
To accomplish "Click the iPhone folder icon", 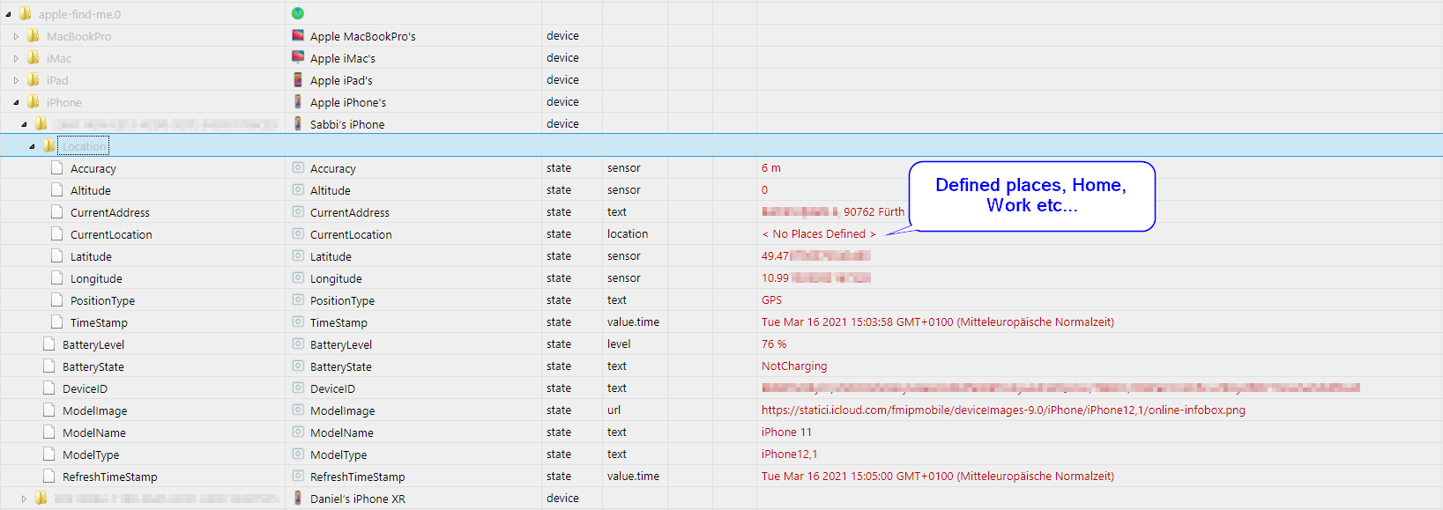I will (33, 101).
